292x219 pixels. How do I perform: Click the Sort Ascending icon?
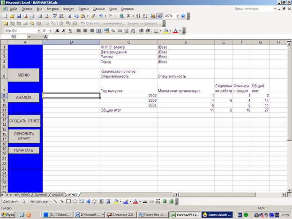click(136, 16)
